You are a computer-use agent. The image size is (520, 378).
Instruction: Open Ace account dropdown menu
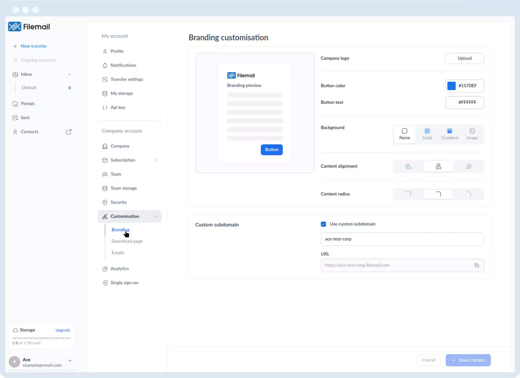pyautogui.click(x=70, y=361)
